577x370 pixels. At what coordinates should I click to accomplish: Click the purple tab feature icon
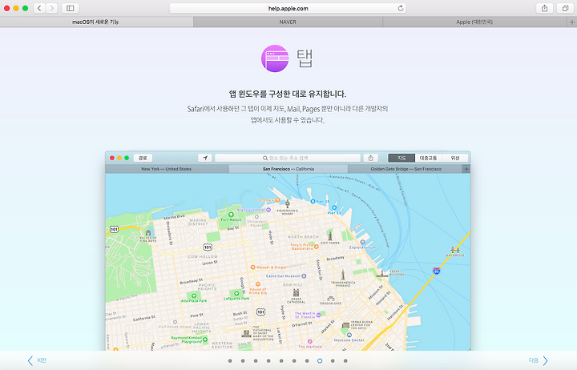click(275, 58)
